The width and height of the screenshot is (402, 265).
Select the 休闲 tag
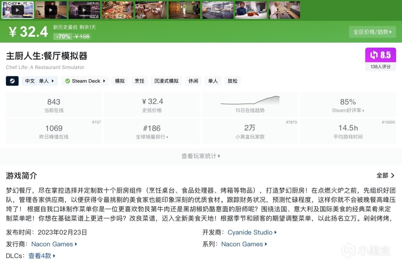point(193,81)
